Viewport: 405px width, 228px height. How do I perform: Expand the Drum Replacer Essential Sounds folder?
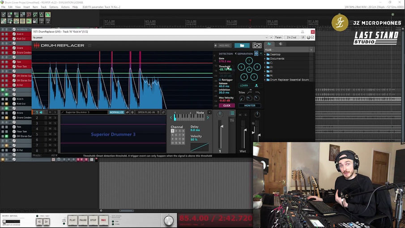click(x=265, y=80)
